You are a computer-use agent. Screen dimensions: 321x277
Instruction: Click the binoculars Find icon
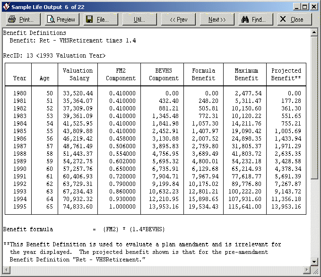pos(245,19)
